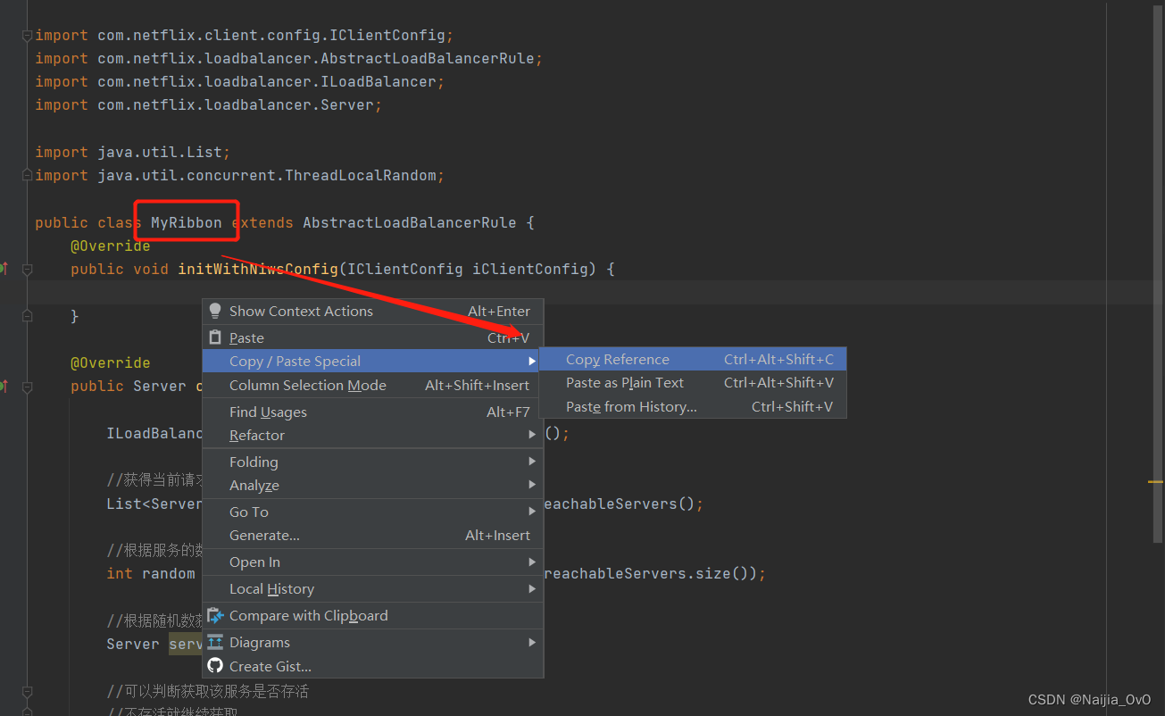Click reachableServers.size() in the code
This screenshot has width=1165, height=716.
(650, 573)
